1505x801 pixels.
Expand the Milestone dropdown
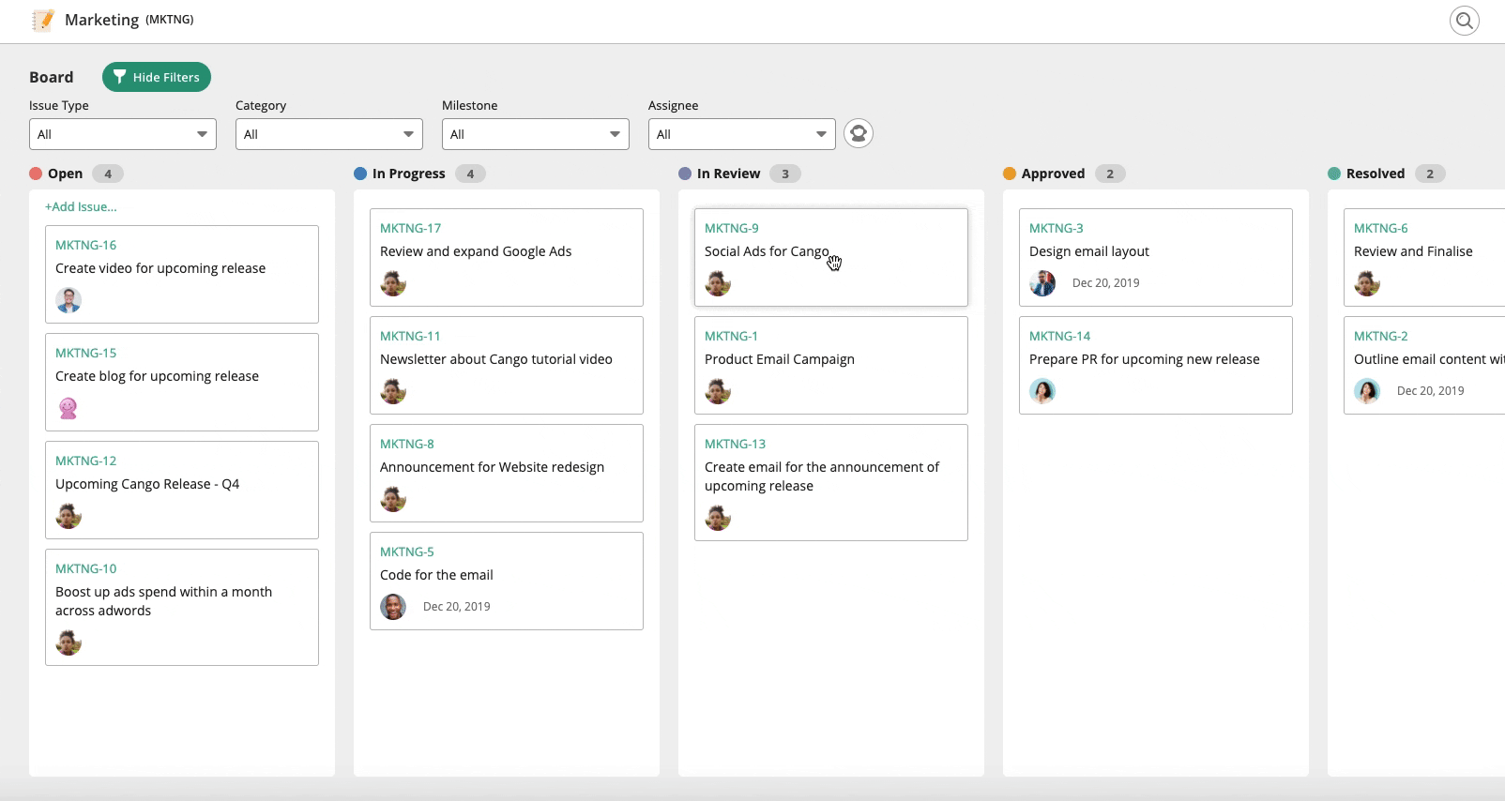[x=536, y=134]
